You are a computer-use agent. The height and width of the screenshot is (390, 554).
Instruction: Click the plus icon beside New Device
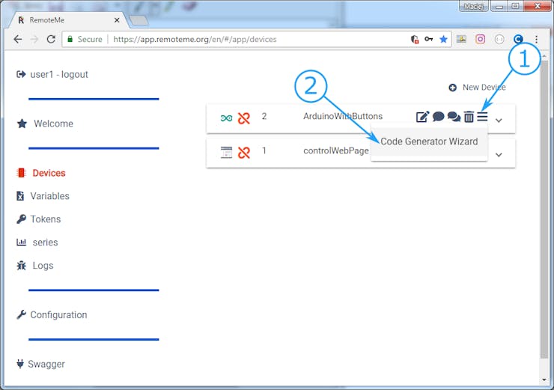pyautogui.click(x=453, y=88)
